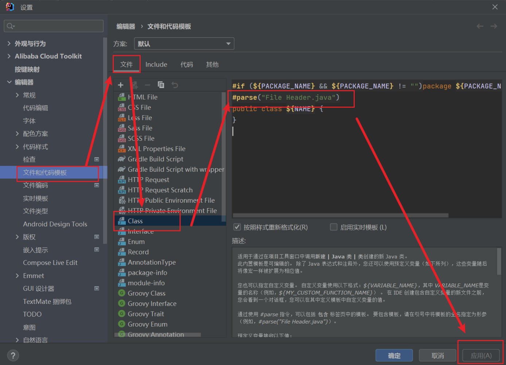Click the HTTP Request API icon

(x=122, y=180)
